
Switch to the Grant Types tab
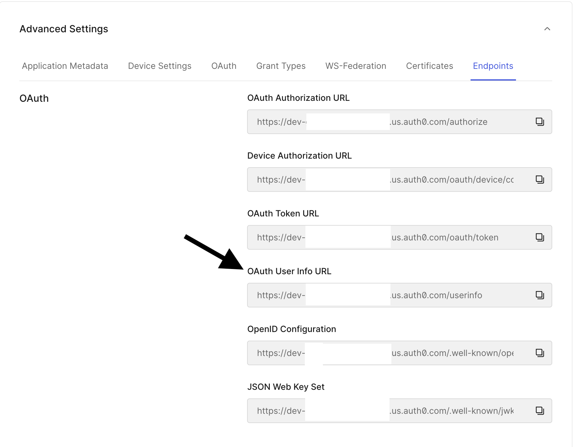(281, 66)
